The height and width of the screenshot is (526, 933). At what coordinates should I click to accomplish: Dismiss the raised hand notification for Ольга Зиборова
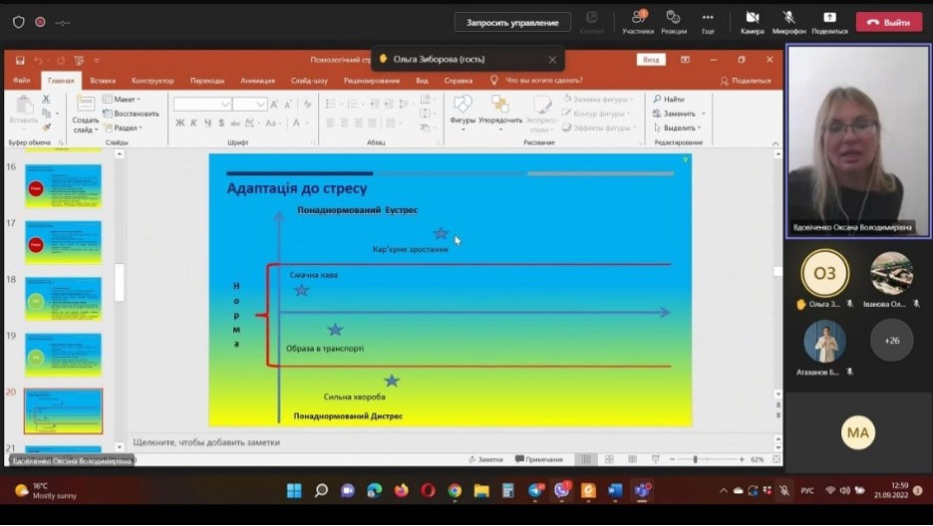coord(552,60)
